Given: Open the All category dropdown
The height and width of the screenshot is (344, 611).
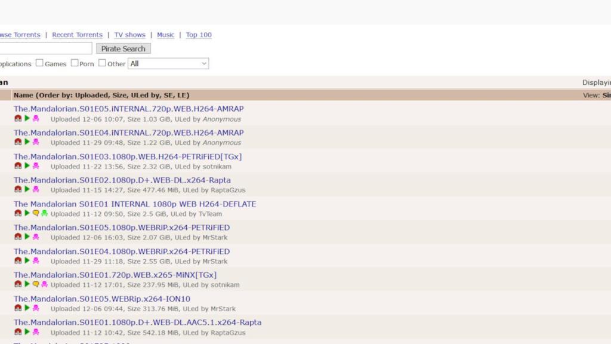Looking at the screenshot, I should (168, 63).
